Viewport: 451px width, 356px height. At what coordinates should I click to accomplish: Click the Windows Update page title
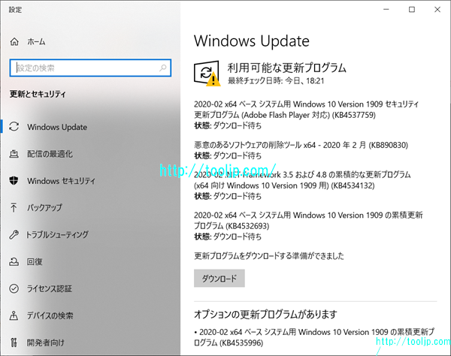click(x=252, y=41)
